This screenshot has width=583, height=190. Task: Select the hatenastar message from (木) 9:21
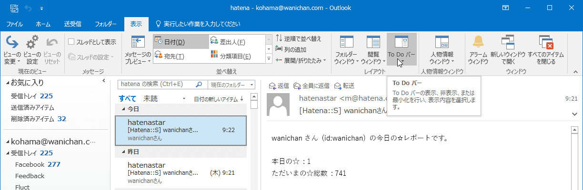pos(181,173)
